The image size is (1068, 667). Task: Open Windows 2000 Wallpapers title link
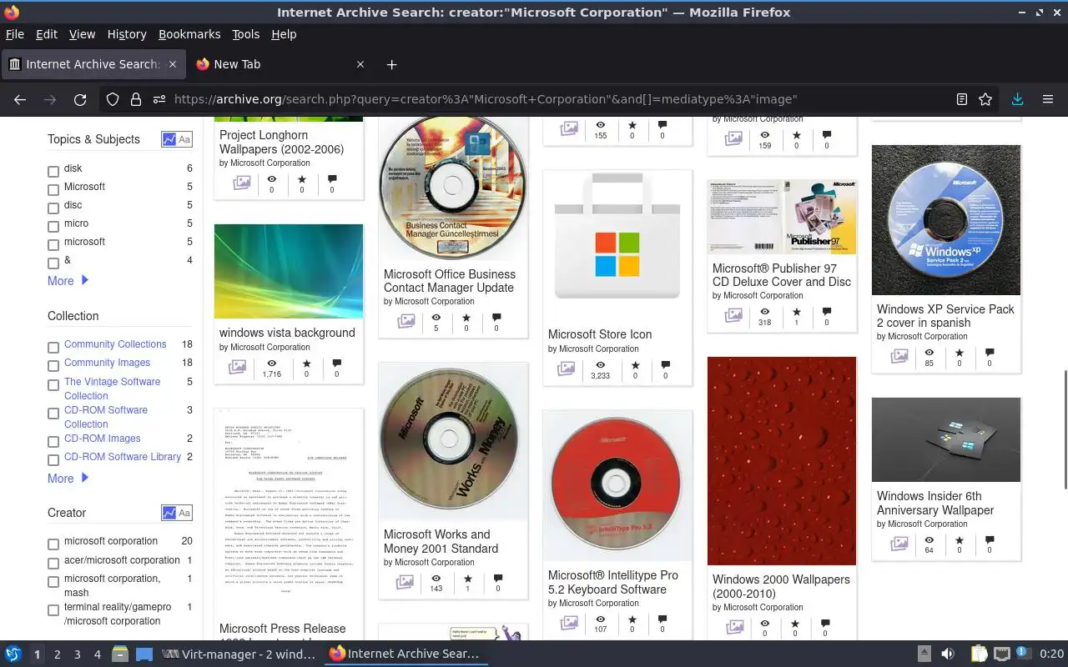click(x=781, y=586)
